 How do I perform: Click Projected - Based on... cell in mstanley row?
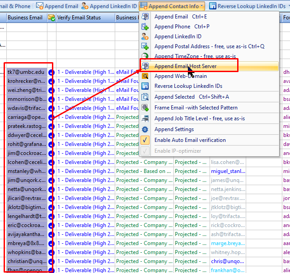click(144, 171)
